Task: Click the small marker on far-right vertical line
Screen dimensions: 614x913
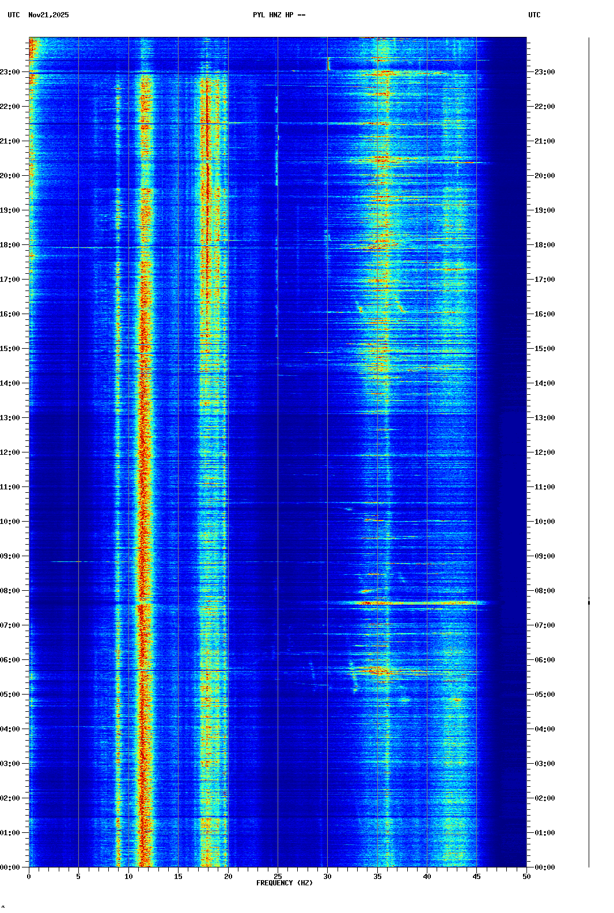Action: click(589, 602)
